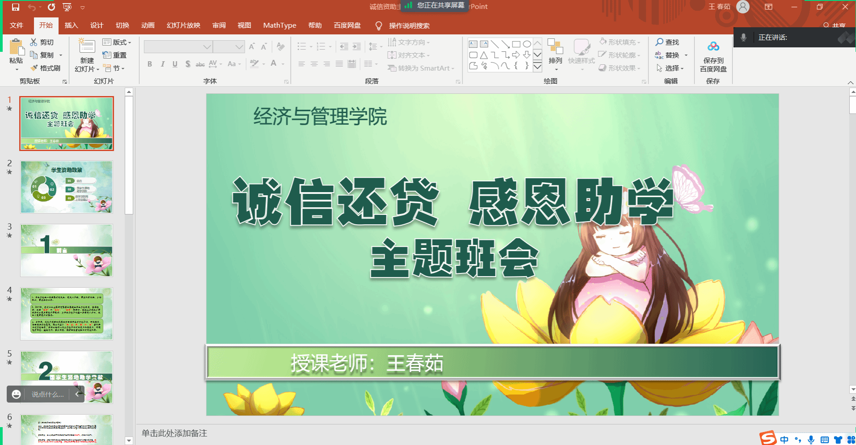Switch to Slide Show (幻灯片放映) tab
The width and height of the screenshot is (856, 445).
click(x=183, y=25)
